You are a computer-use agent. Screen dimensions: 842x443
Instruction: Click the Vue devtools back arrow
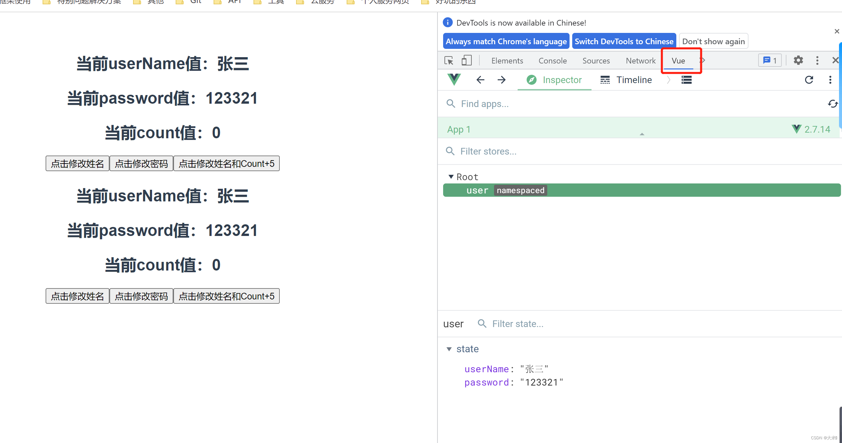click(x=480, y=80)
